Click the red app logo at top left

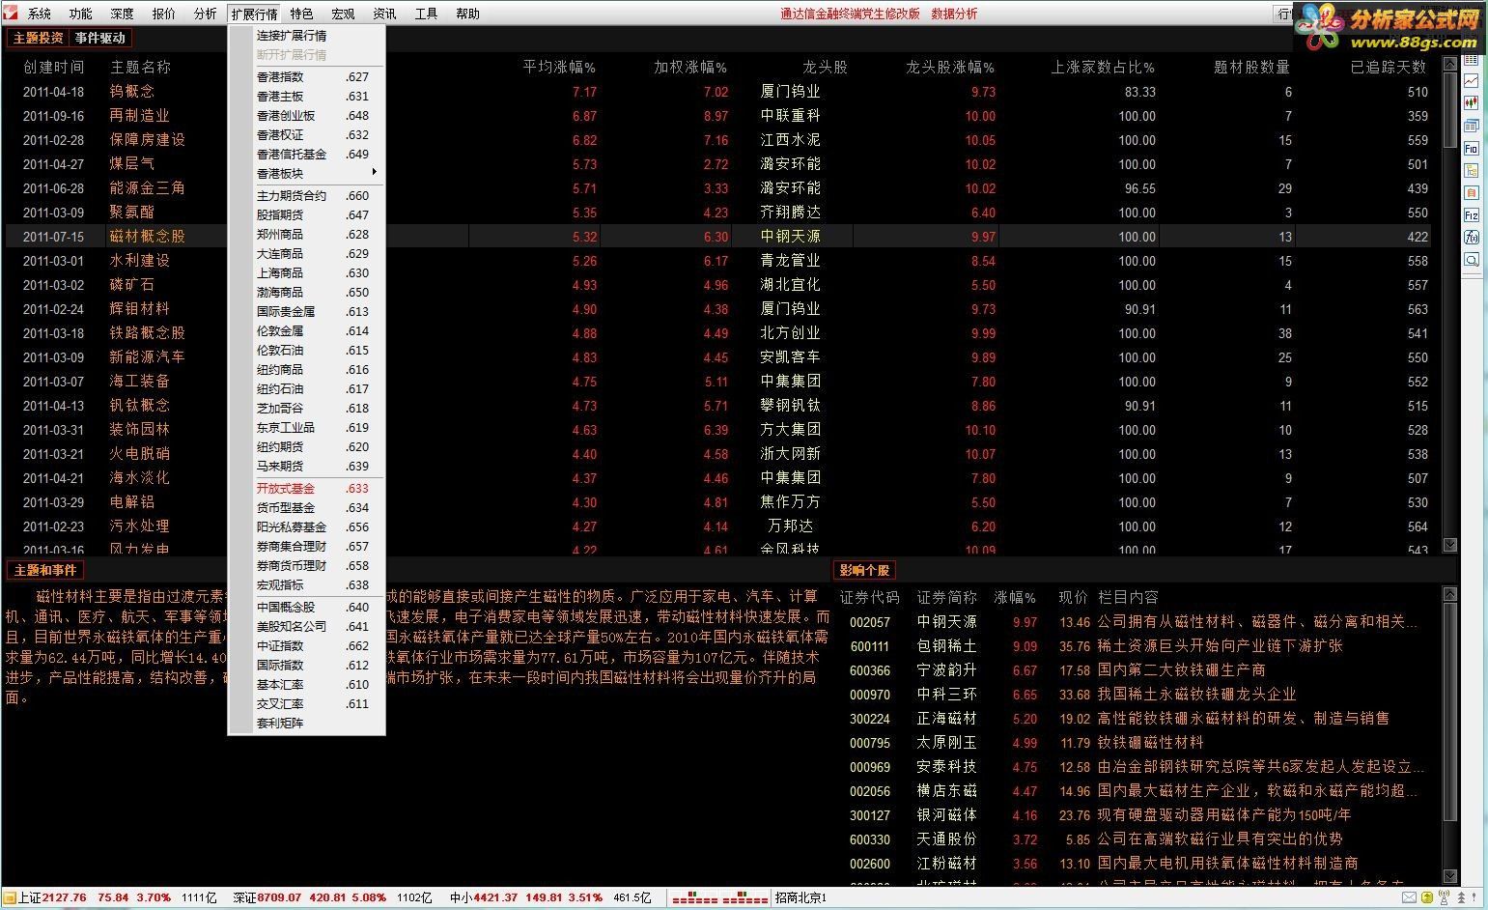[12, 14]
